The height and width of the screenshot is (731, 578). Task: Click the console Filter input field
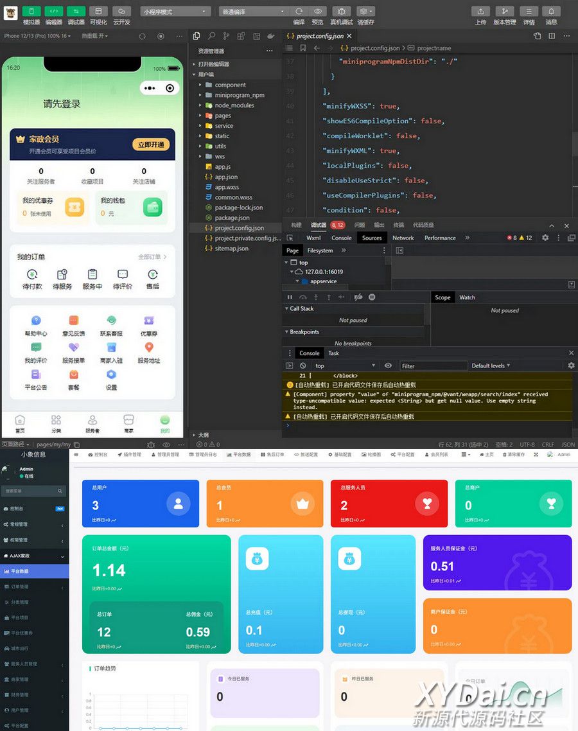click(x=433, y=365)
